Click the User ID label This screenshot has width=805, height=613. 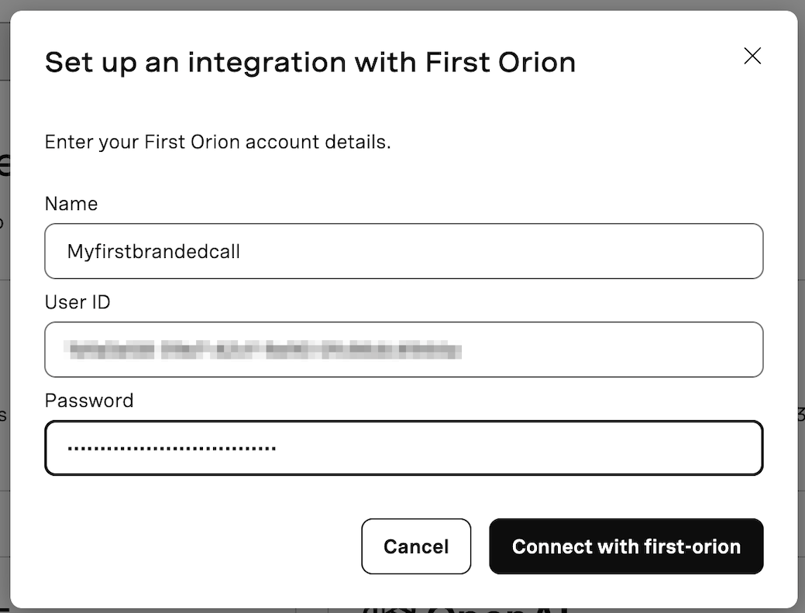[77, 302]
